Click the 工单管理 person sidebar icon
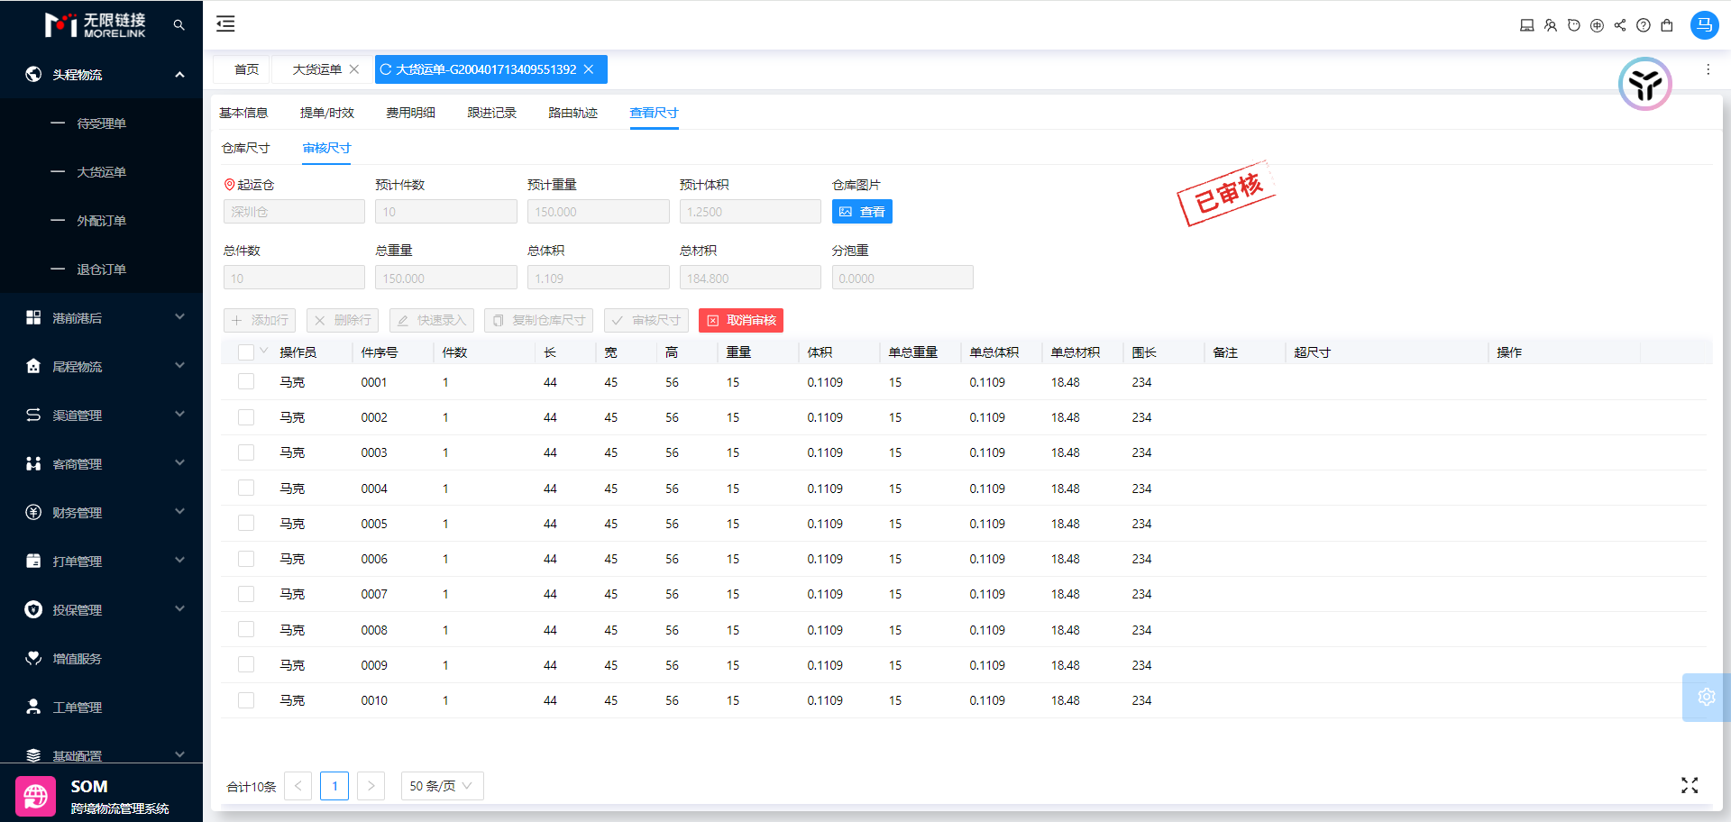This screenshot has width=1731, height=822. [x=33, y=707]
